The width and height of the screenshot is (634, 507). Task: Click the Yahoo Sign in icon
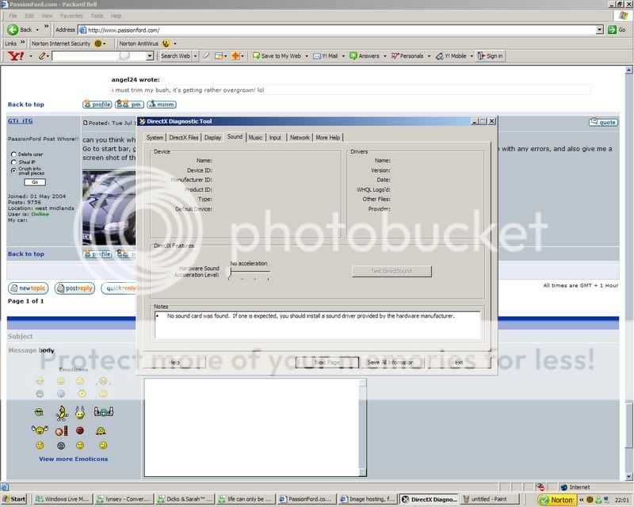coord(481,55)
